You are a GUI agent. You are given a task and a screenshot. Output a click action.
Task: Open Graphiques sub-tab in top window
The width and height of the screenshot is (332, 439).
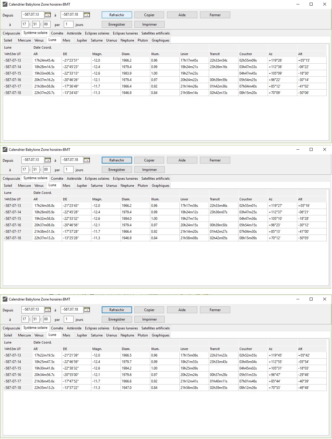pyautogui.click(x=161, y=40)
